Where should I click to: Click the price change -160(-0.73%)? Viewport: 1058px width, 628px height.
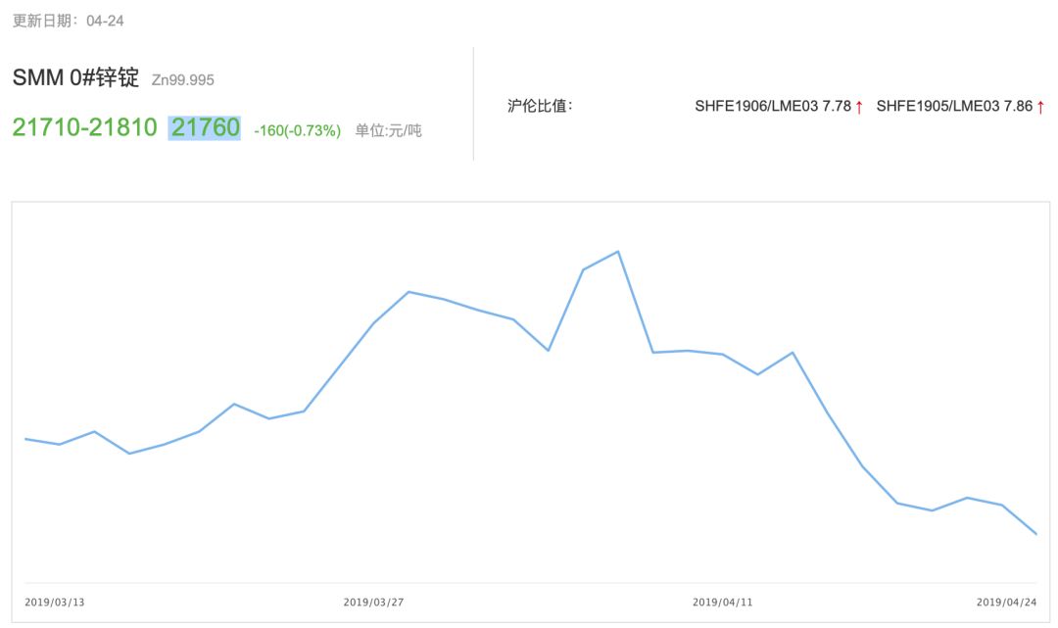(x=297, y=130)
